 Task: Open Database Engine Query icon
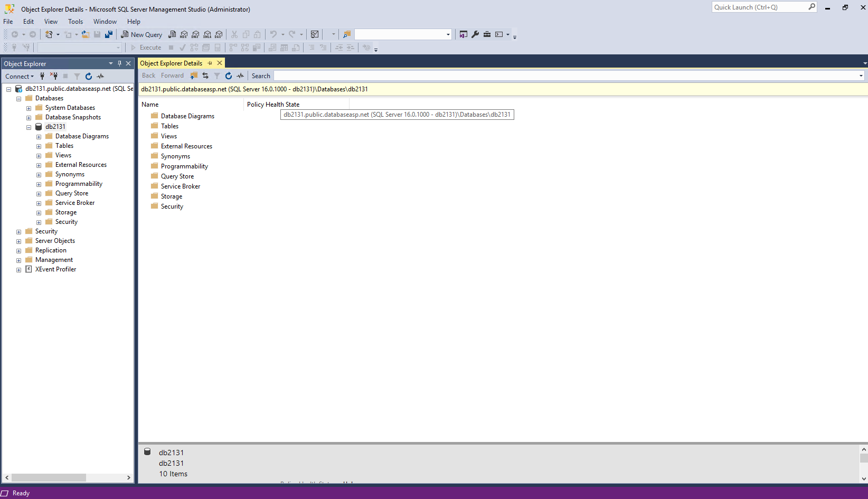coord(172,34)
